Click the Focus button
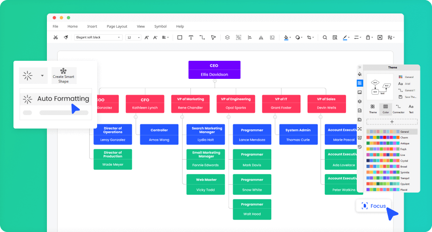The image size is (432, 232). [373, 206]
